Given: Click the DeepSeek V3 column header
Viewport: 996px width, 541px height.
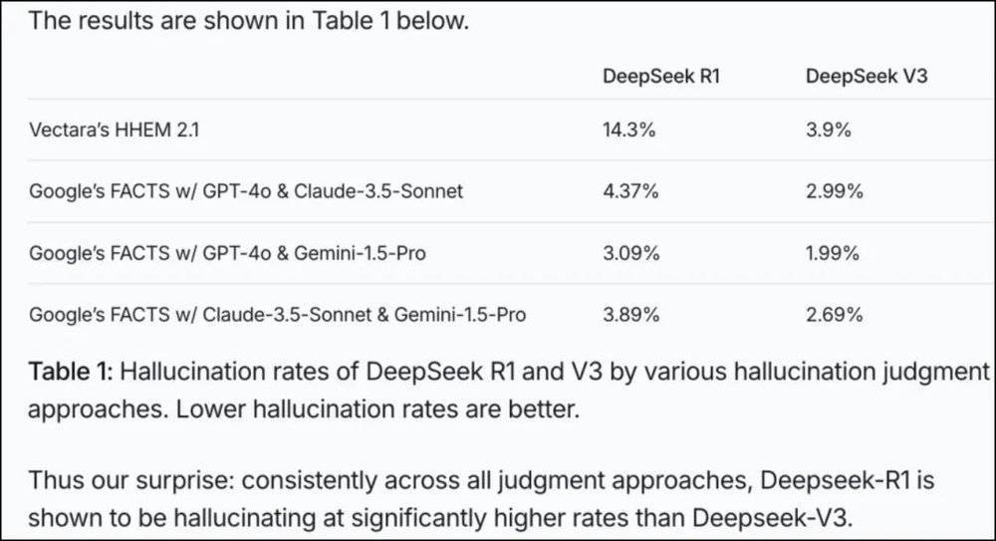Looking at the screenshot, I should 867,77.
